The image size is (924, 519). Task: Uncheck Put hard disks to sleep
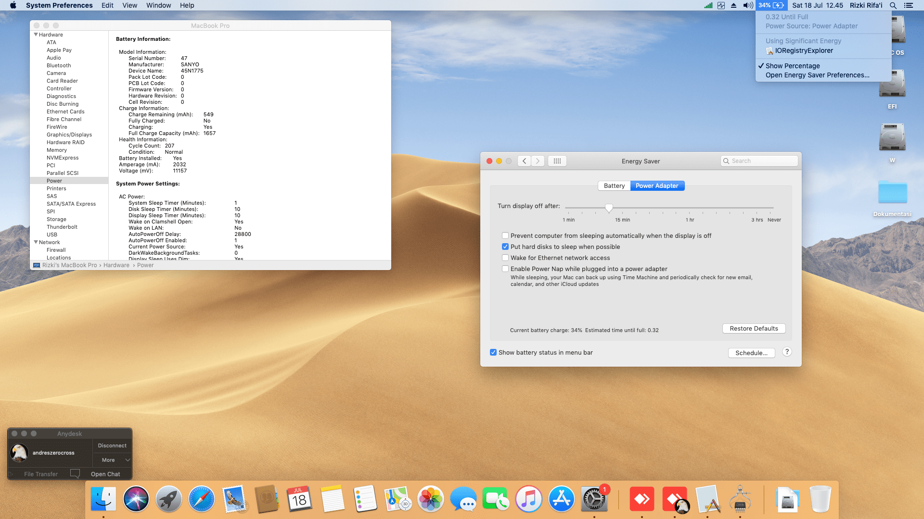click(505, 247)
